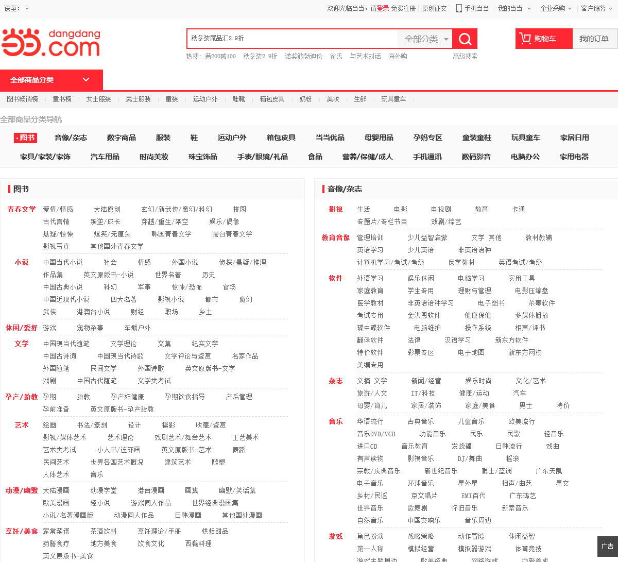Open the 购物车 button

click(x=544, y=39)
